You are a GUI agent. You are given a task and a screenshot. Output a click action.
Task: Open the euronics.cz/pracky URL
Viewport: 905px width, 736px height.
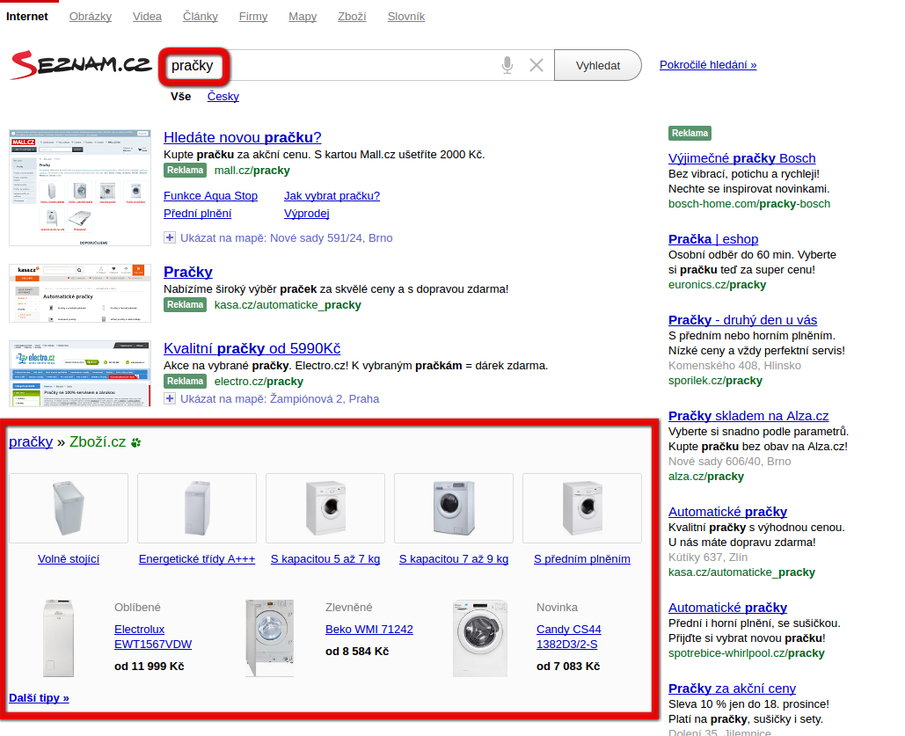click(718, 285)
